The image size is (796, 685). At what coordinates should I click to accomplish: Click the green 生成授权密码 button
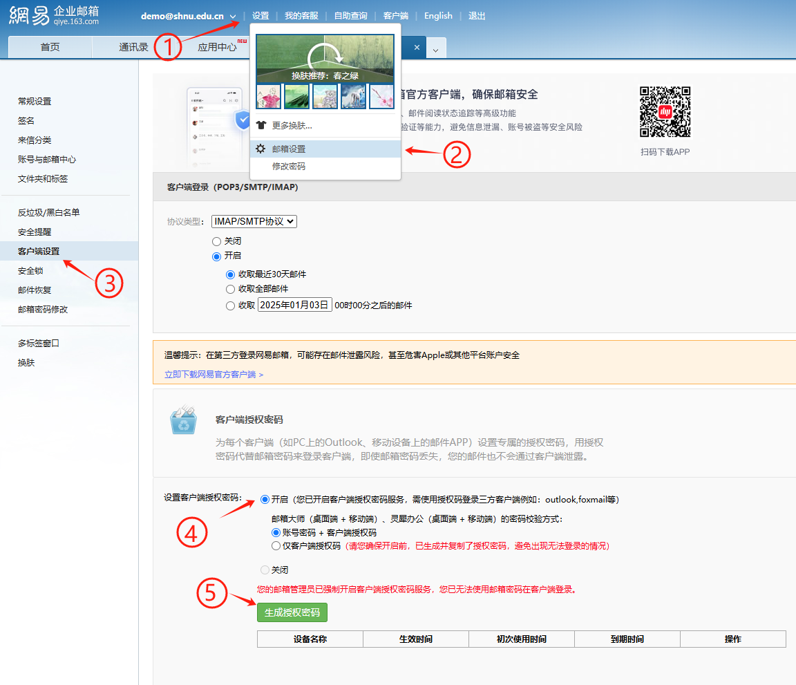[292, 612]
